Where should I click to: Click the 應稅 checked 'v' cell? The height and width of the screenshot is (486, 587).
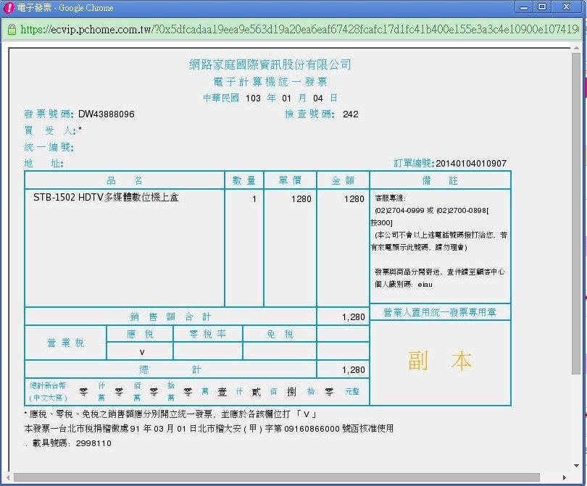[x=140, y=351]
